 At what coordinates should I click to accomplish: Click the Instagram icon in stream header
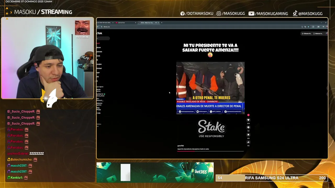click(x=219, y=14)
